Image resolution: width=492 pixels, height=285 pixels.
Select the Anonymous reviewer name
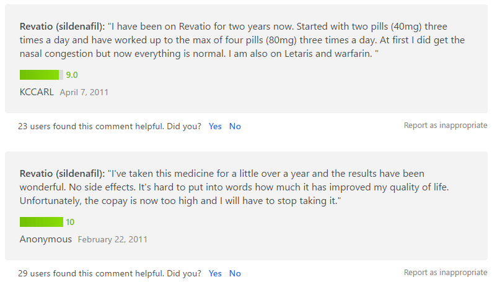coord(46,239)
